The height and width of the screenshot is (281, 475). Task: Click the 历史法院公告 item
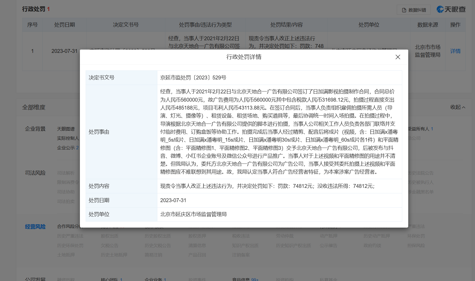421,173
